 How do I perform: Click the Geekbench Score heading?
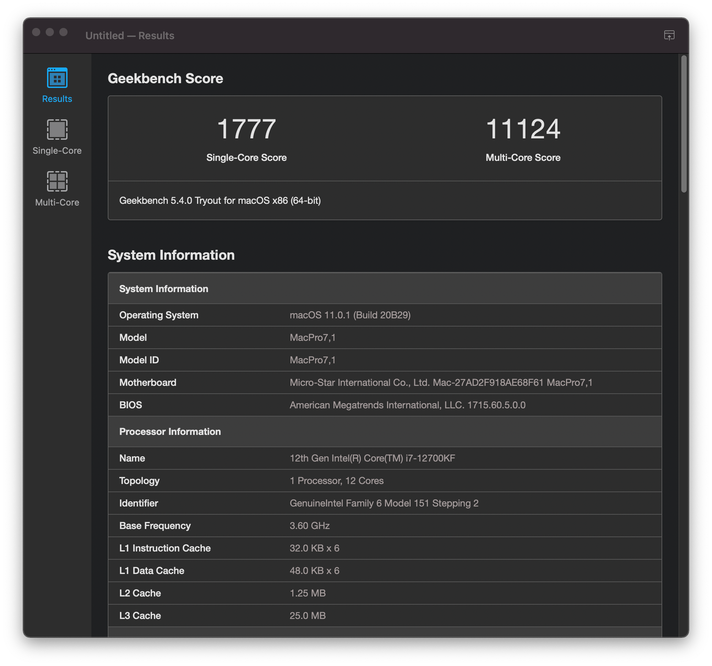[165, 78]
